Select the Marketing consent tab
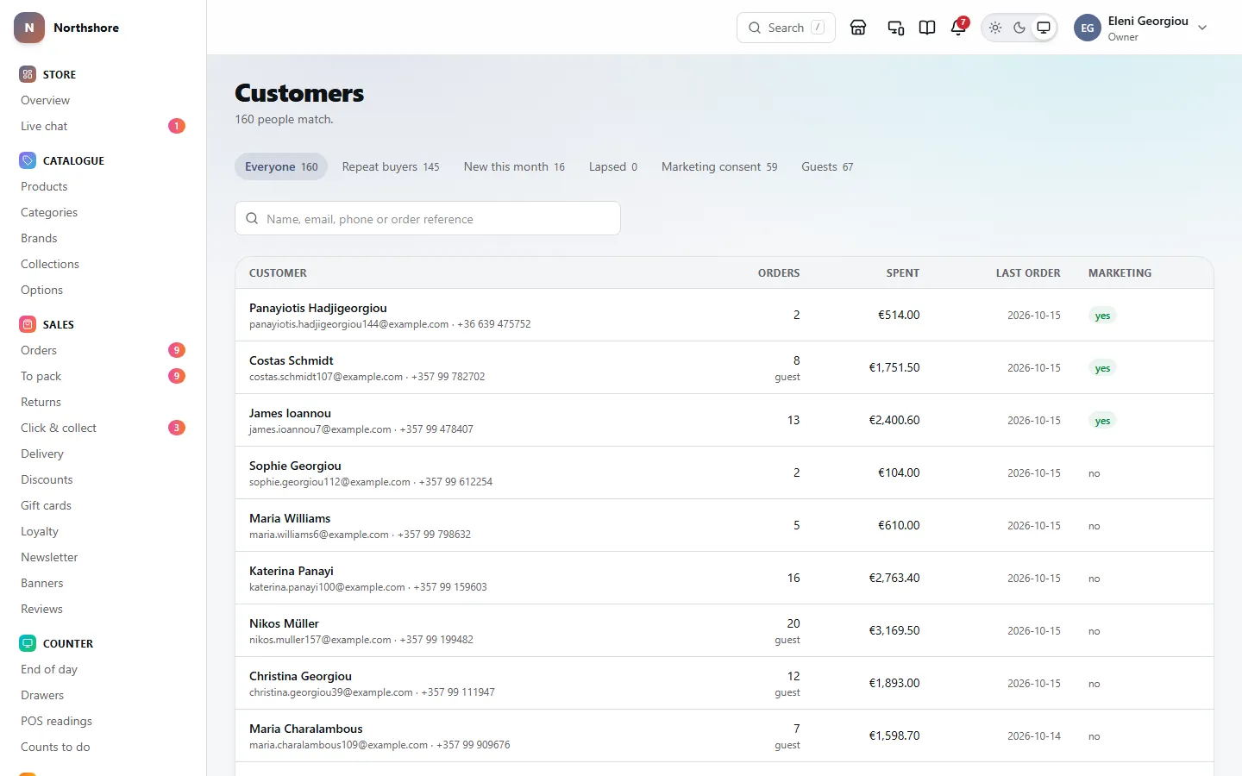Viewport: 1242px width, 776px height. [719, 166]
